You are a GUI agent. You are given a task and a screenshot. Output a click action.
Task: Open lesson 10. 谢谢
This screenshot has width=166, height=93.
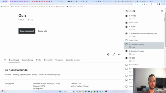(132, 58)
